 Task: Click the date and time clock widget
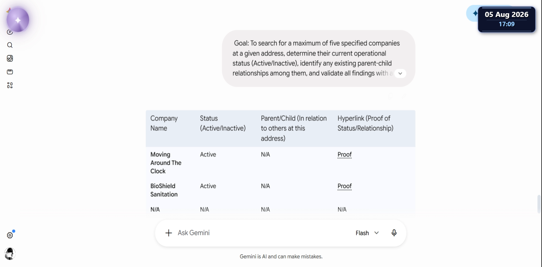tap(506, 19)
